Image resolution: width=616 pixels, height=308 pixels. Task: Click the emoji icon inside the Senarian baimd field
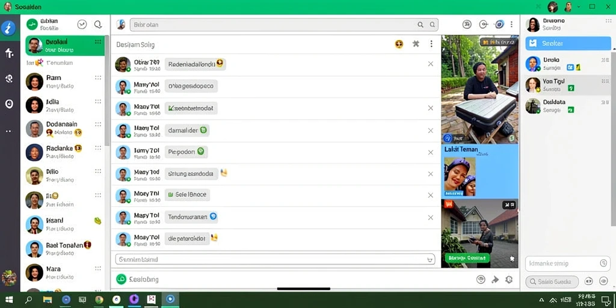coord(430,259)
